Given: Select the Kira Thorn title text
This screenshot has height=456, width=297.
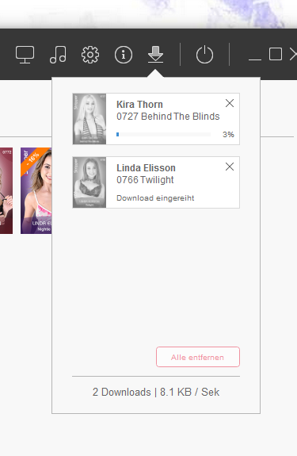Looking at the screenshot, I should tap(139, 105).
